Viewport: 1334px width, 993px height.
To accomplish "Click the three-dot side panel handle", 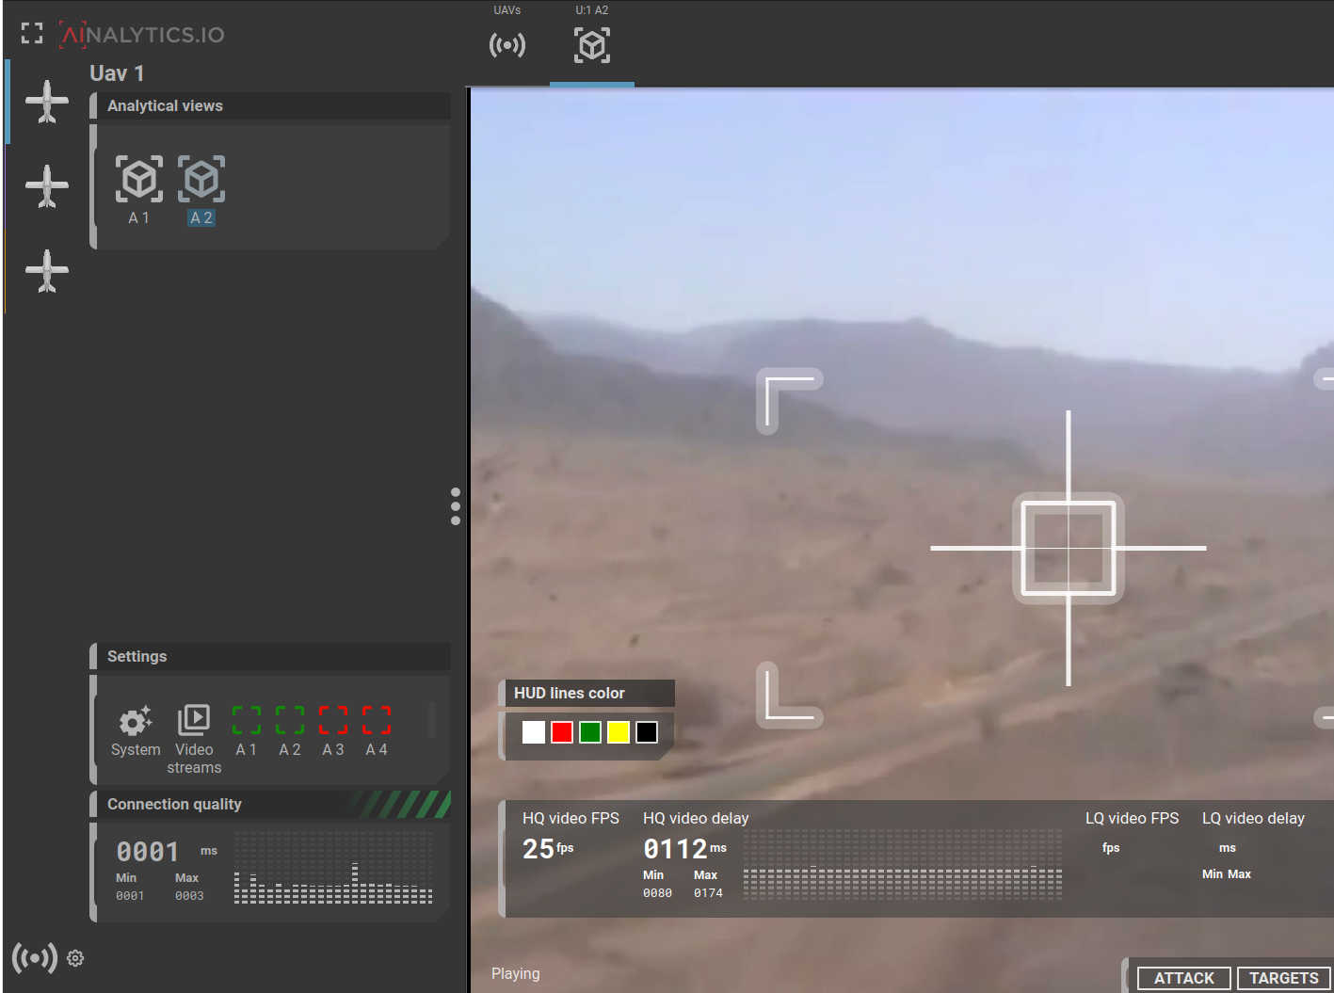I will pos(456,506).
